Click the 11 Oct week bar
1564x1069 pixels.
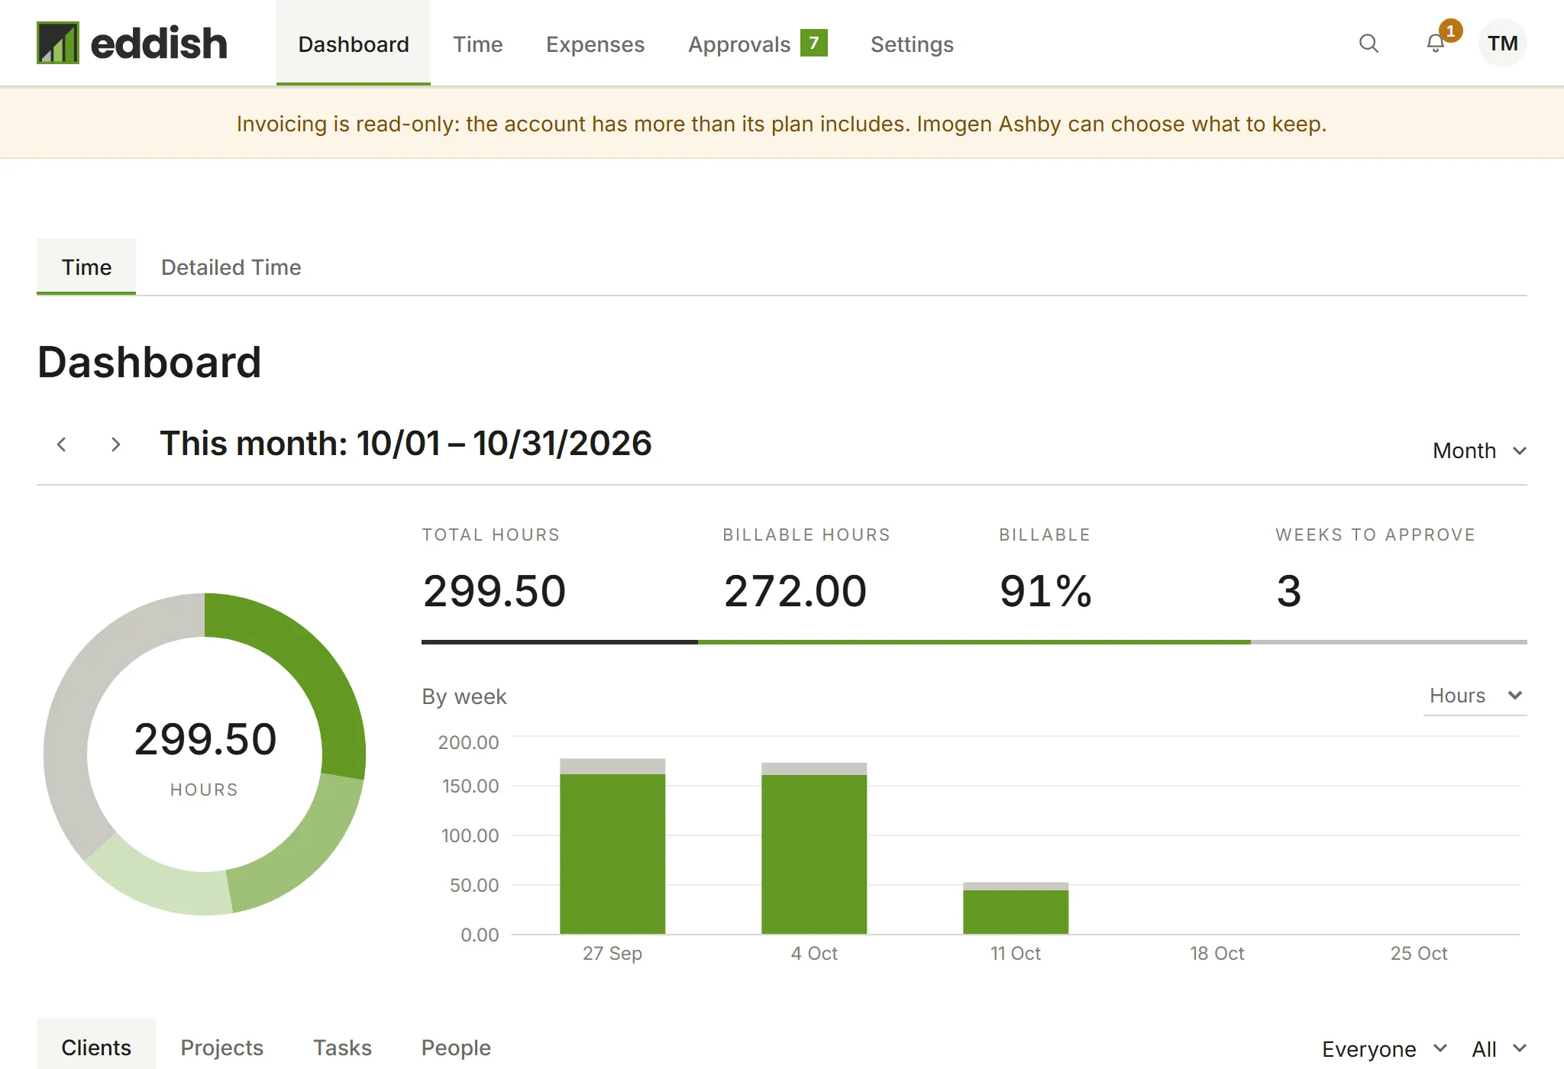click(x=1016, y=908)
